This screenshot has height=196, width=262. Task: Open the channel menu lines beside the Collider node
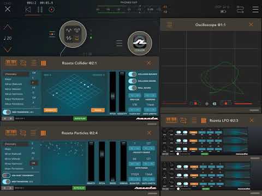click(x=119, y=44)
